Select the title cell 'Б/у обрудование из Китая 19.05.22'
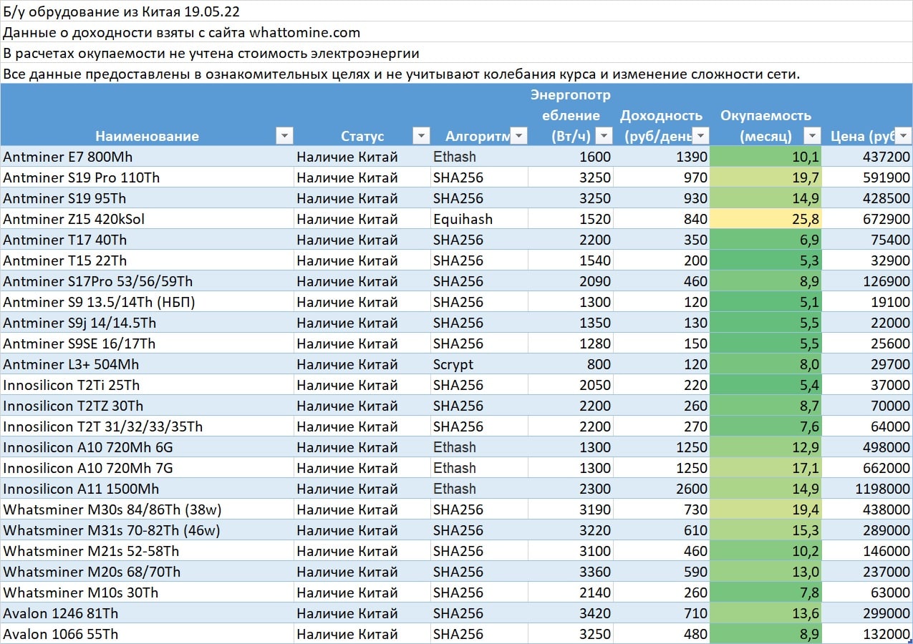The image size is (913, 644). pos(456,11)
